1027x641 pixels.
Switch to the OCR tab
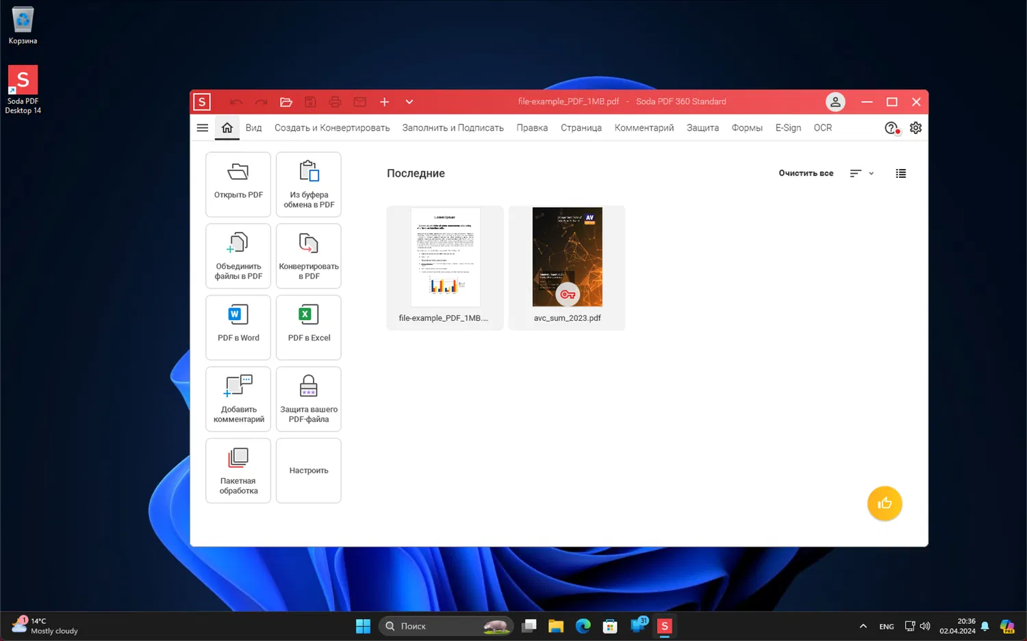click(822, 128)
